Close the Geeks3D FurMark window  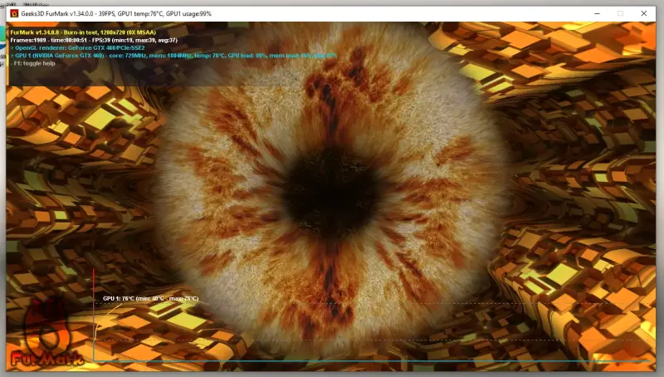coord(644,13)
